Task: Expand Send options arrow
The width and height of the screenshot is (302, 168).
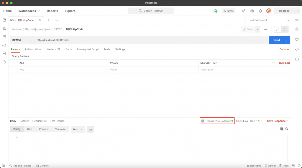Action: [x=287, y=40]
